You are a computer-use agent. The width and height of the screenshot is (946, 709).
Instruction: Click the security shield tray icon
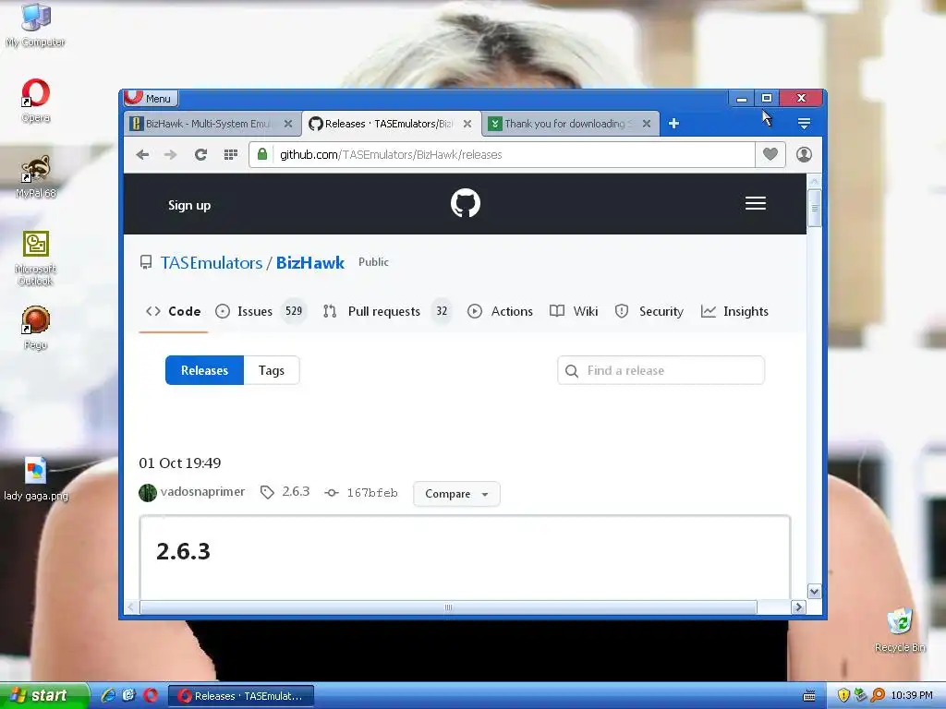point(843,696)
